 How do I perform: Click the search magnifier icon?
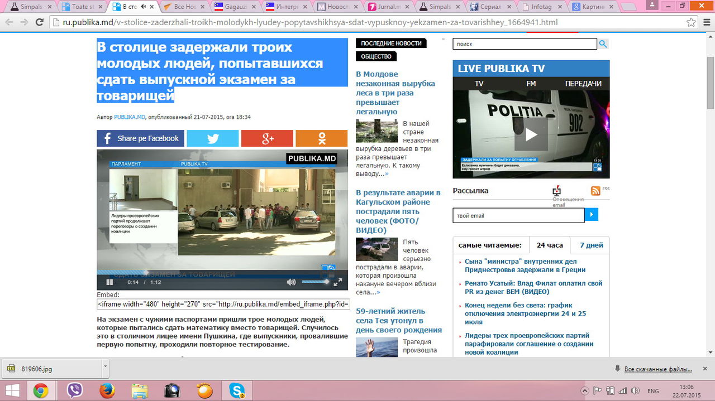603,44
